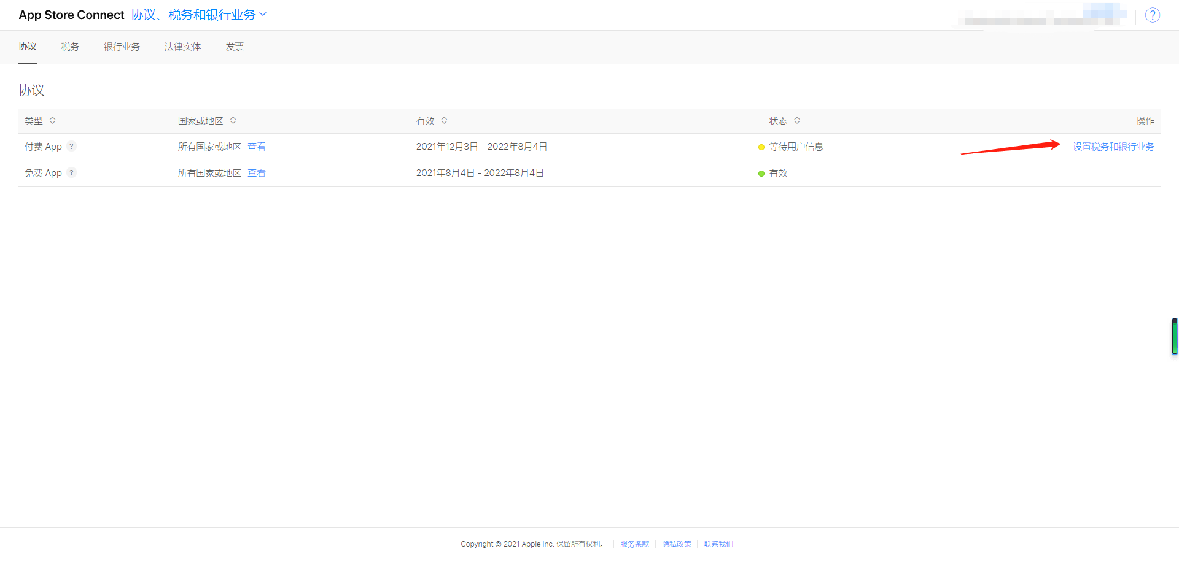Go to the 发票 tab
Screen dimensions: 1179x581
[x=235, y=47]
